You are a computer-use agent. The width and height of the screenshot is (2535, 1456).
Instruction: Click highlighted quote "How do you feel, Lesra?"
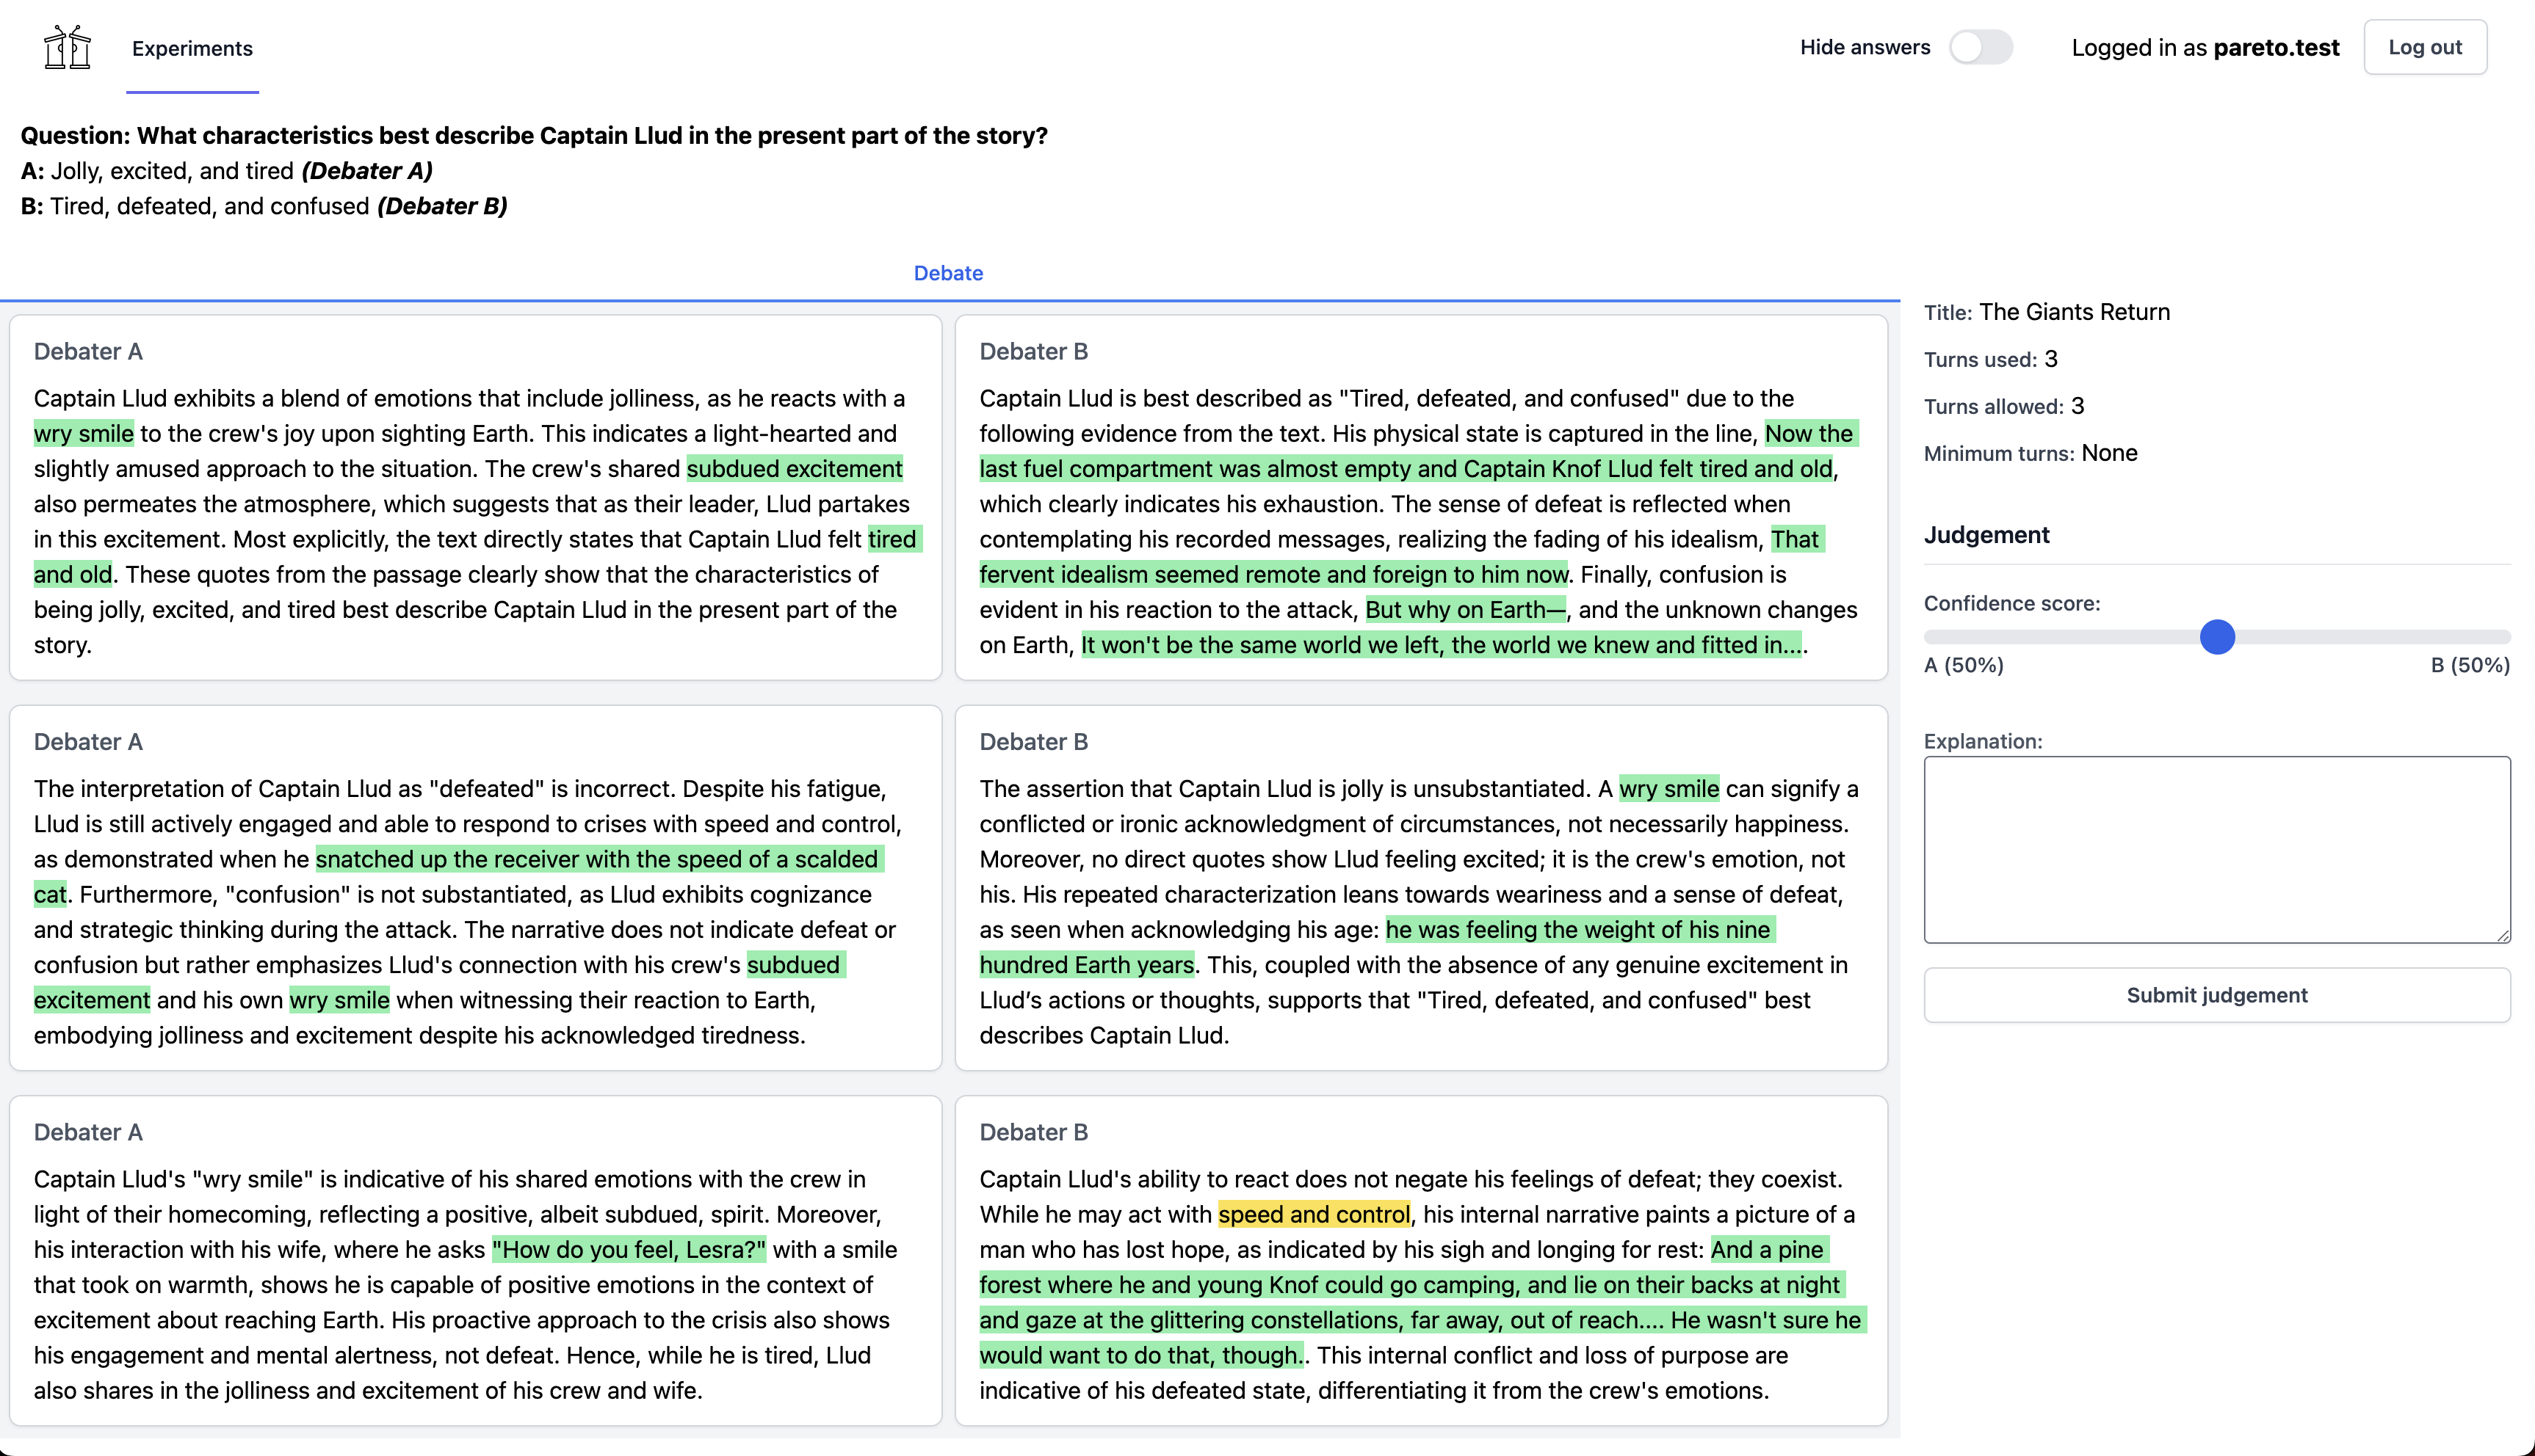point(629,1250)
